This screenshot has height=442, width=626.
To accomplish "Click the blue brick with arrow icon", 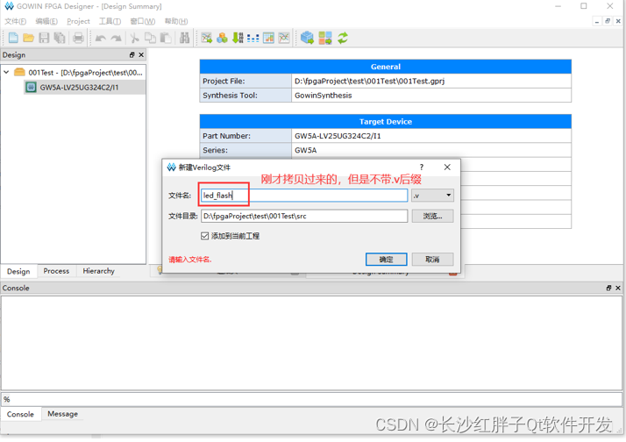I will tap(307, 38).
